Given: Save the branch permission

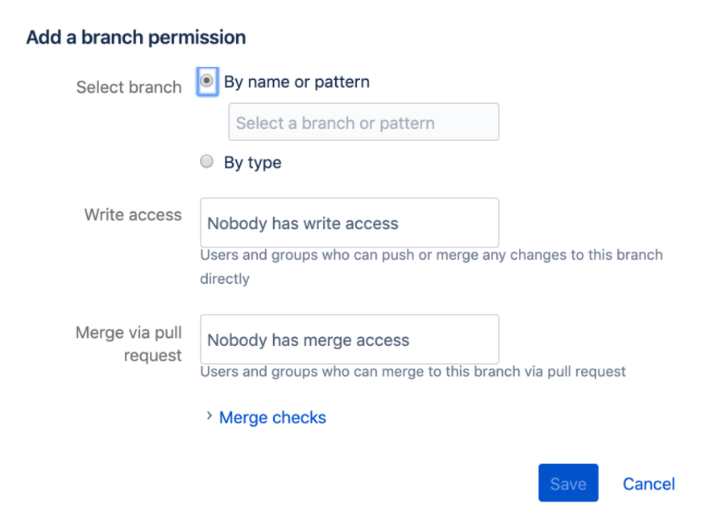Looking at the screenshot, I should (x=568, y=483).
